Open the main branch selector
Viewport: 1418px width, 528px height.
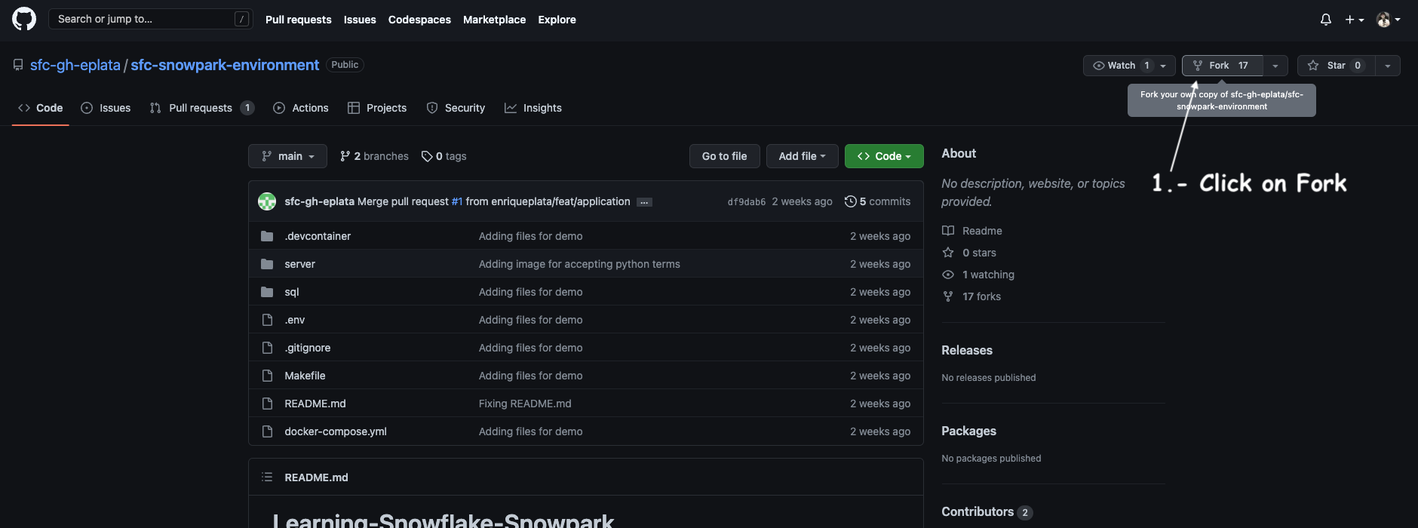point(287,156)
